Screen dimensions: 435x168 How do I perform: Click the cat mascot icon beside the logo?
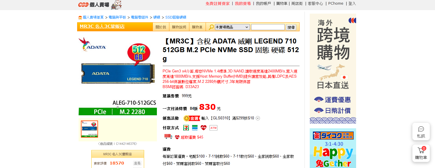click(117, 5)
